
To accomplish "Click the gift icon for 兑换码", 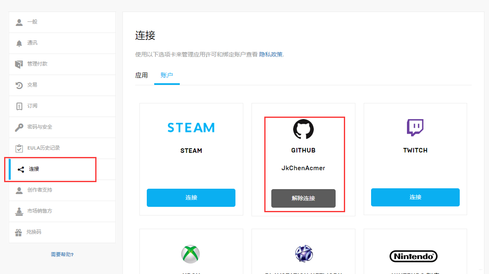I will click(x=19, y=232).
